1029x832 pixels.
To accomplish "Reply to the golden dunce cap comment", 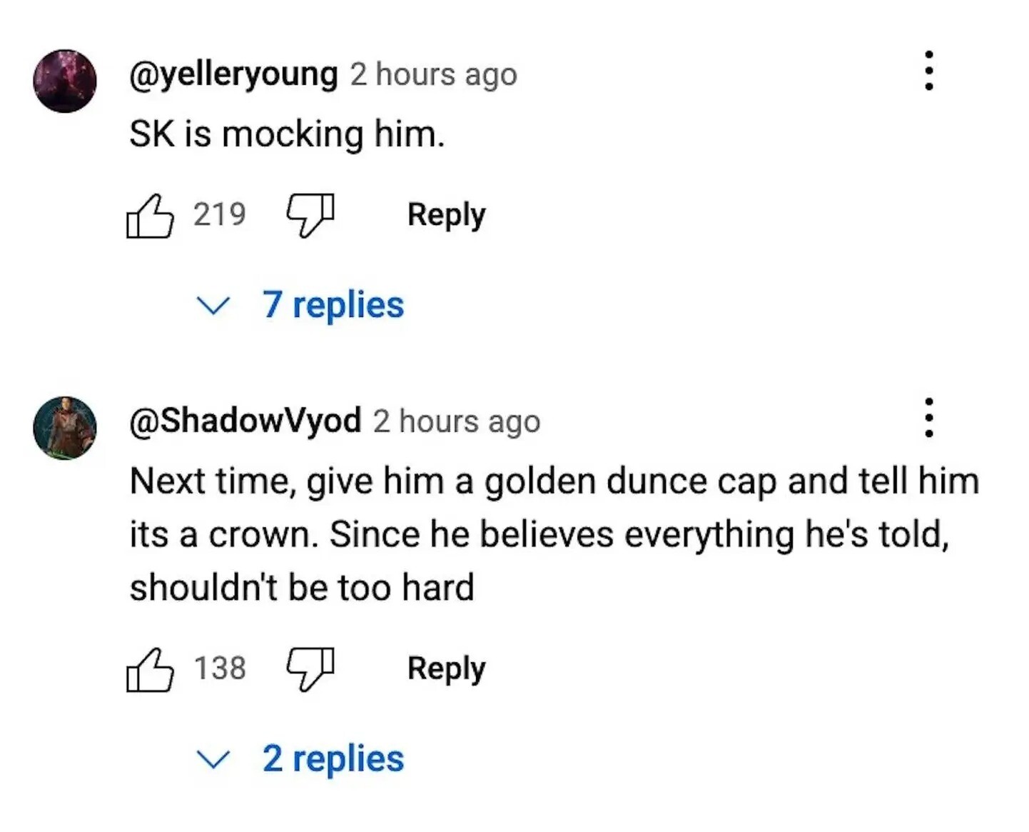I will click(x=447, y=668).
